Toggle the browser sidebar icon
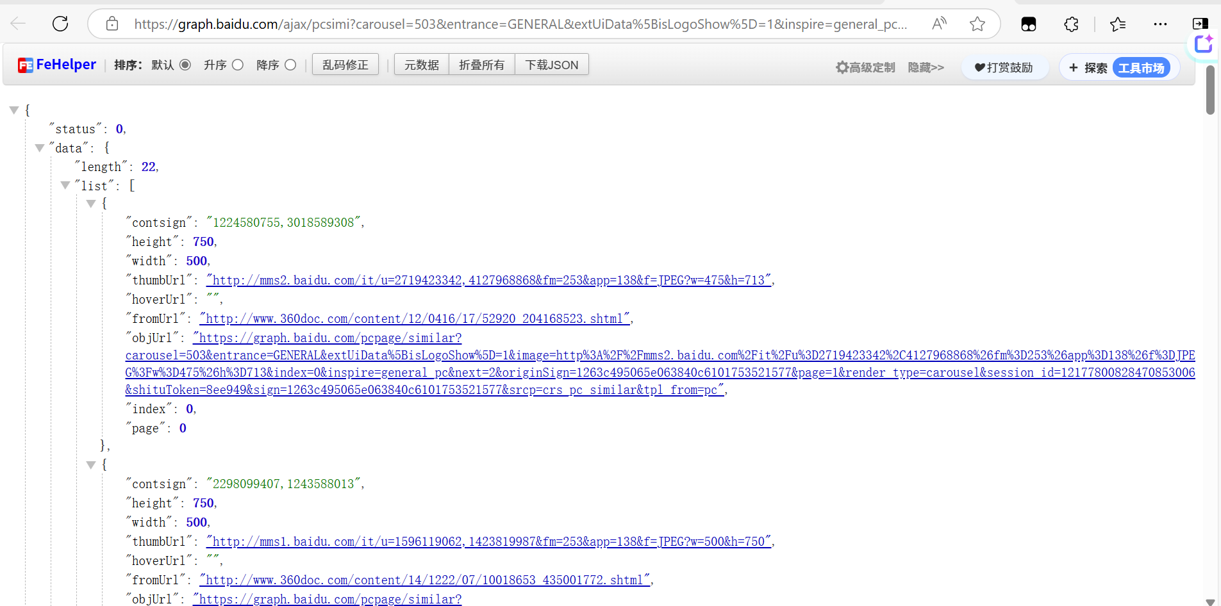 coord(1200,24)
